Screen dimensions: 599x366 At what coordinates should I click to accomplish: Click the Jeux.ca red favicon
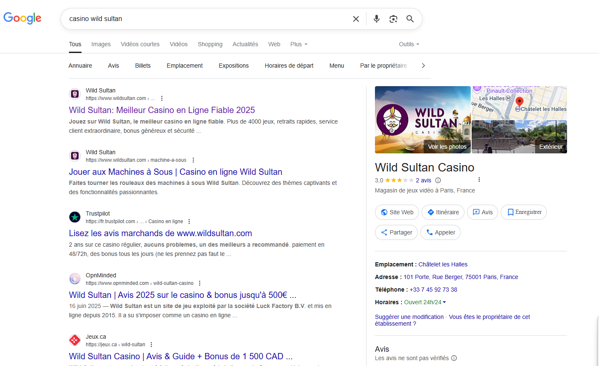pyautogui.click(x=75, y=340)
